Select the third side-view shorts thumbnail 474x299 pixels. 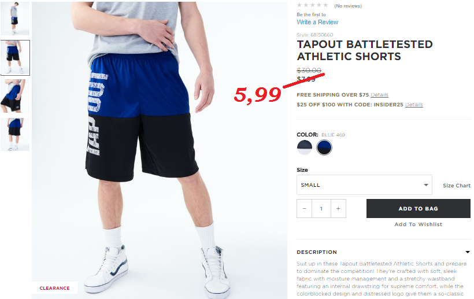coord(15,96)
